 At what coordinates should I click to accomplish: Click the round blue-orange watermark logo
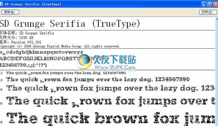tap(85, 62)
